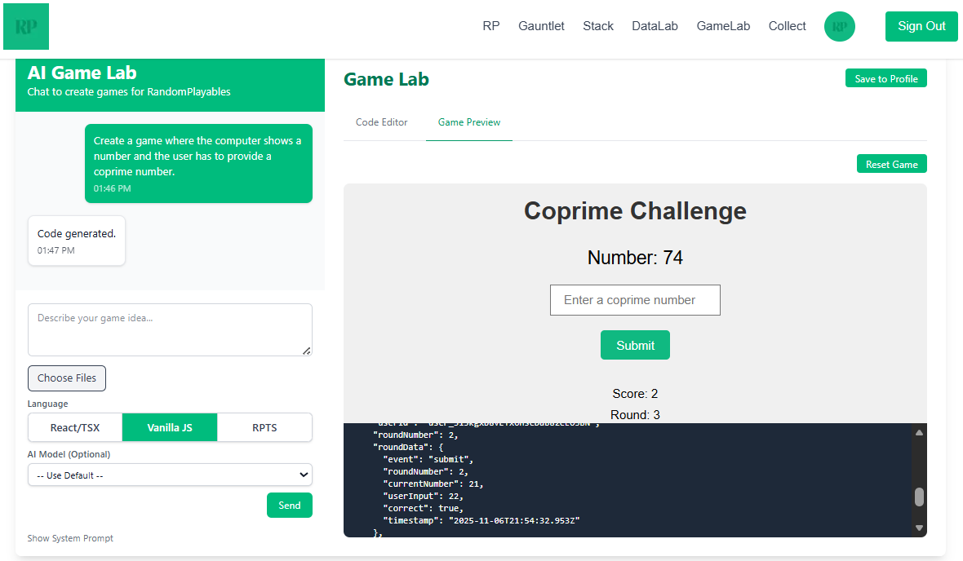The image size is (963, 561).
Task: Click the "event": "submit" log line
Action: (428, 459)
